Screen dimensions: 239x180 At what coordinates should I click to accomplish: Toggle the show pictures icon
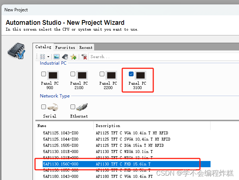(x=57, y=57)
